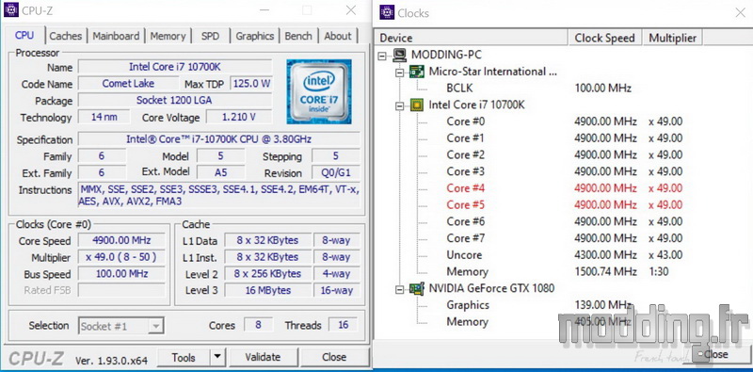Click the Ext. Model value A5

pyautogui.click(x=221, y=172)
